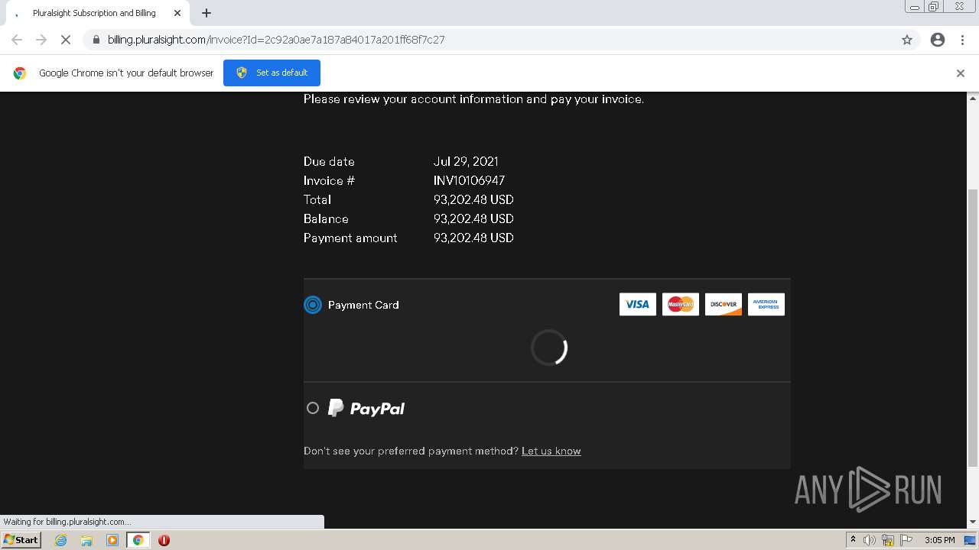The width and height of the screenshot is (979, 550).
Task: Close the Pluralsight Subscription and Billing tab
Action: click(x=177, y=13)
